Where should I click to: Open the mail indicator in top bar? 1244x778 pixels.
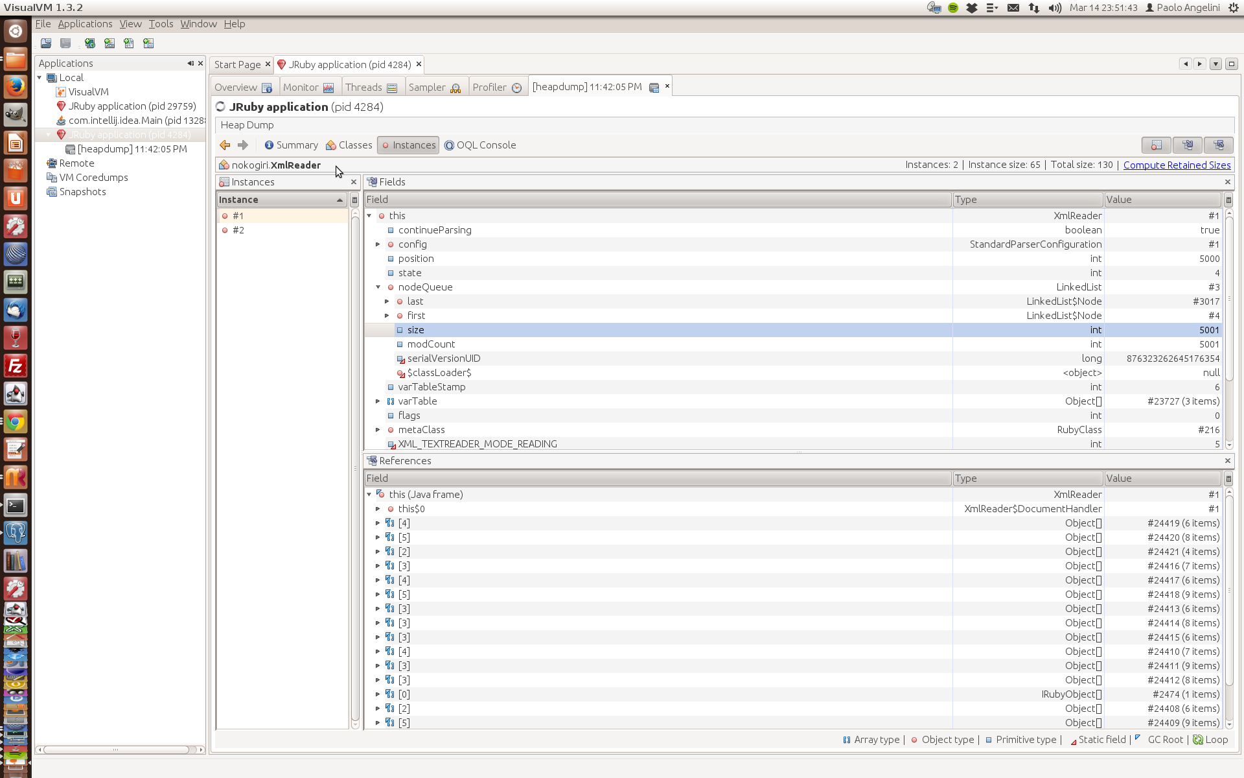(x=1013, y=8)
